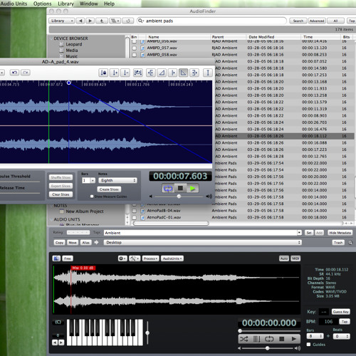The image size is (356, 356).
Task: Click the trim-to-end bracket icon
Action: pos(194,73)
